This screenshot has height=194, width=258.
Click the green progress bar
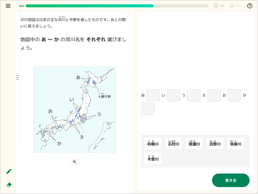pyautogui.click(x=117, y=6)
